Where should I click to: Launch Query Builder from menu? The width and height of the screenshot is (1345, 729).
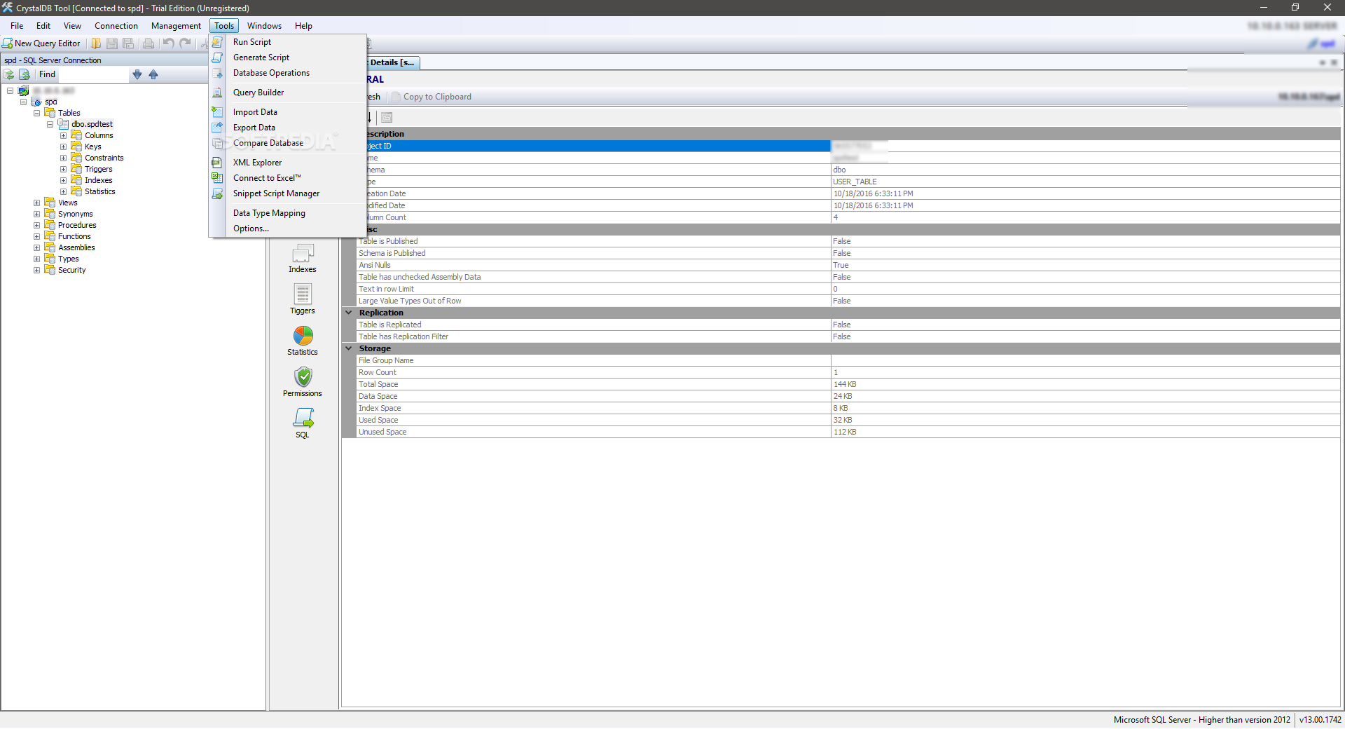point(288,93)
